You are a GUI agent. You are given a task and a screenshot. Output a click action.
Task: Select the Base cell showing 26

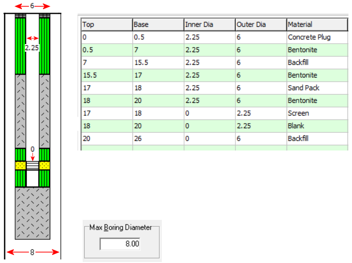tap(157, 138)
